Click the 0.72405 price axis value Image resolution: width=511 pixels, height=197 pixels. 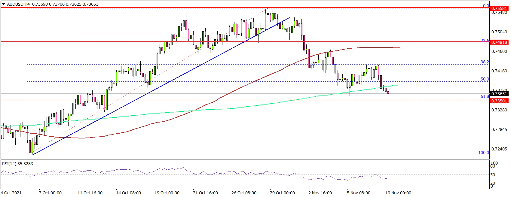(x=499, y=149)
